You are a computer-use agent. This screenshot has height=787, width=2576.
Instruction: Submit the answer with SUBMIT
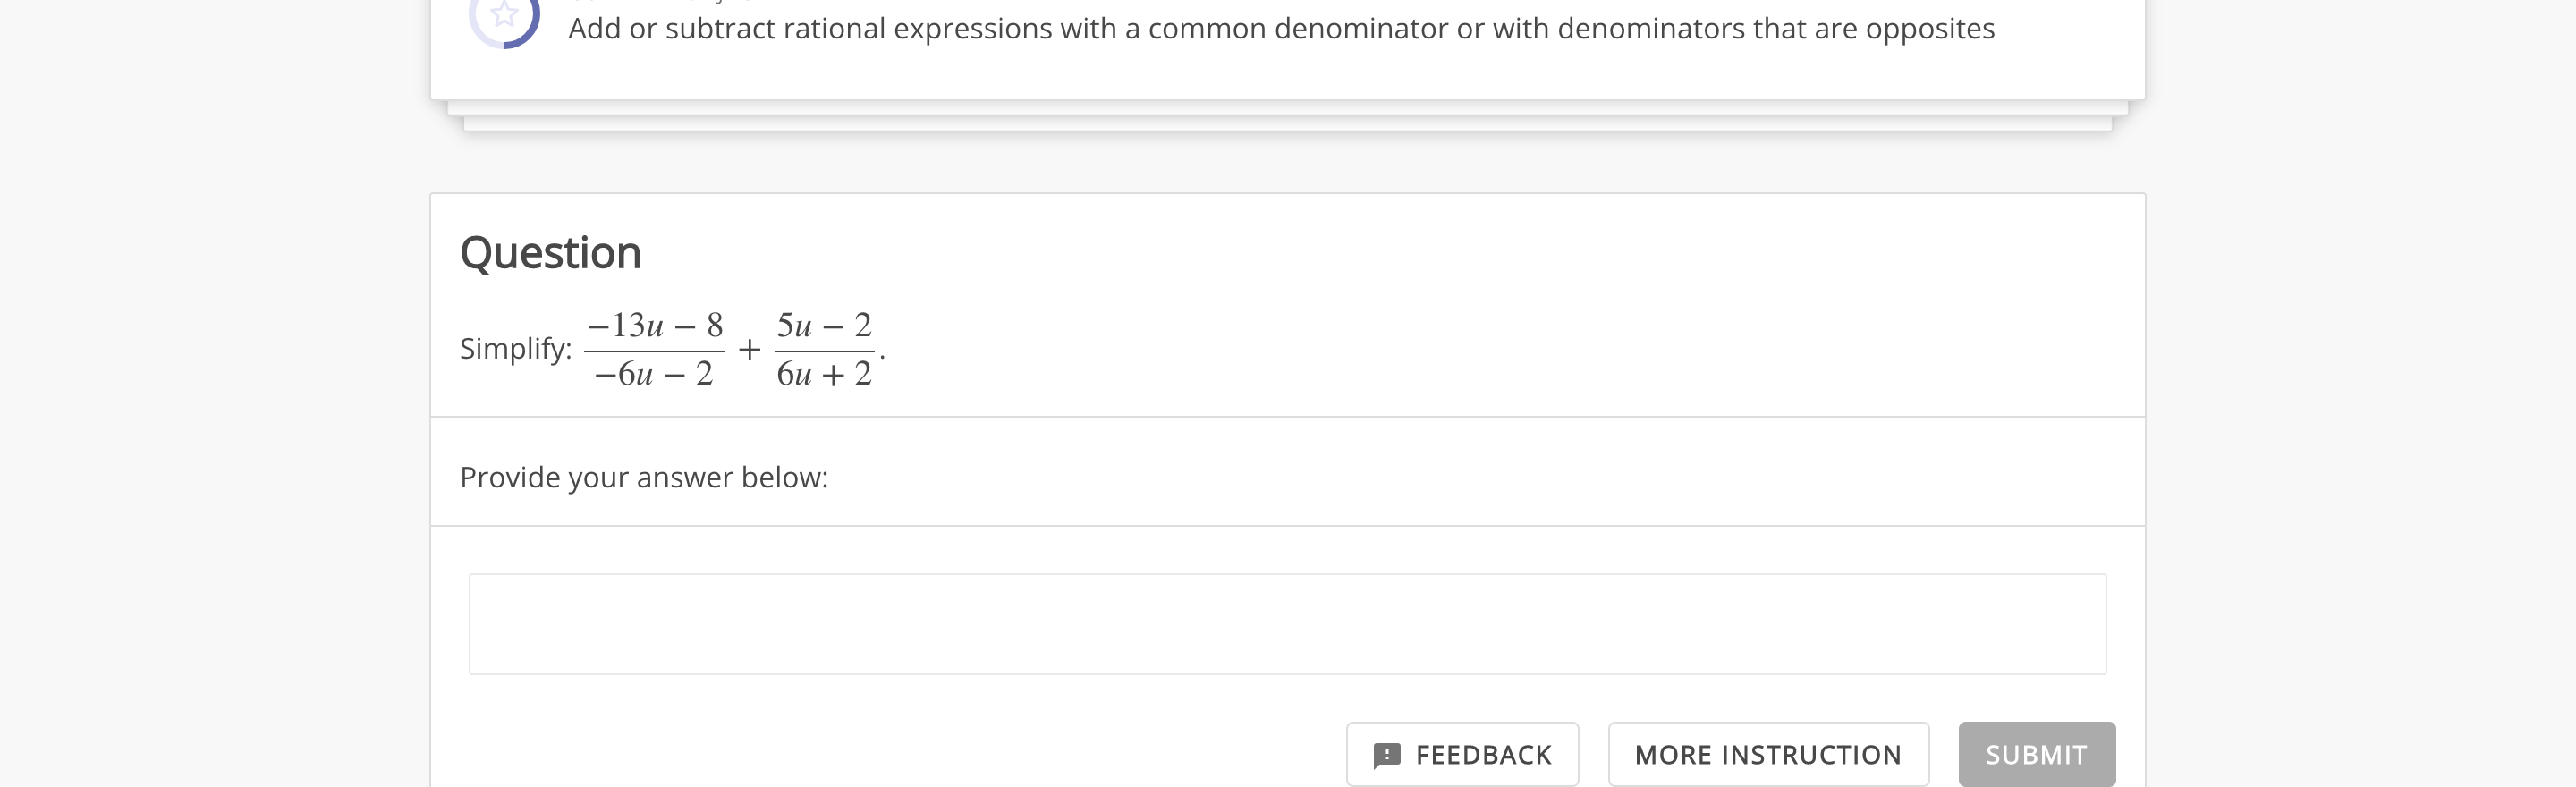click(2036, 755)
